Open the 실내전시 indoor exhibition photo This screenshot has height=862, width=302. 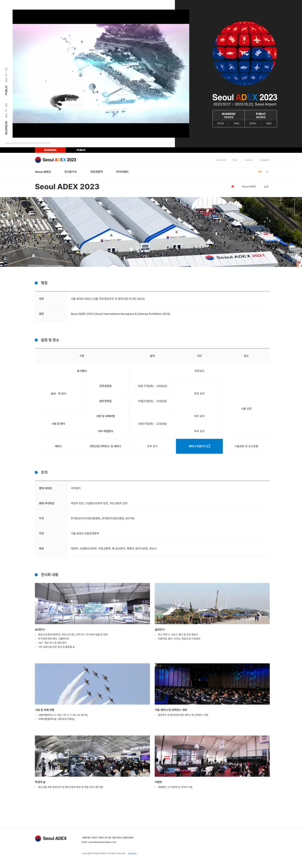coord(92,603)
